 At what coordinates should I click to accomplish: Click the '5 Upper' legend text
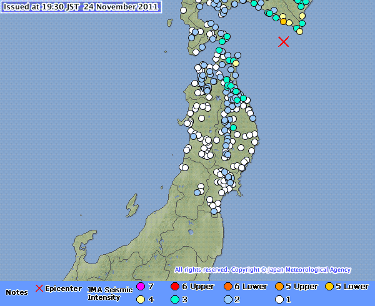pos(302,287)
